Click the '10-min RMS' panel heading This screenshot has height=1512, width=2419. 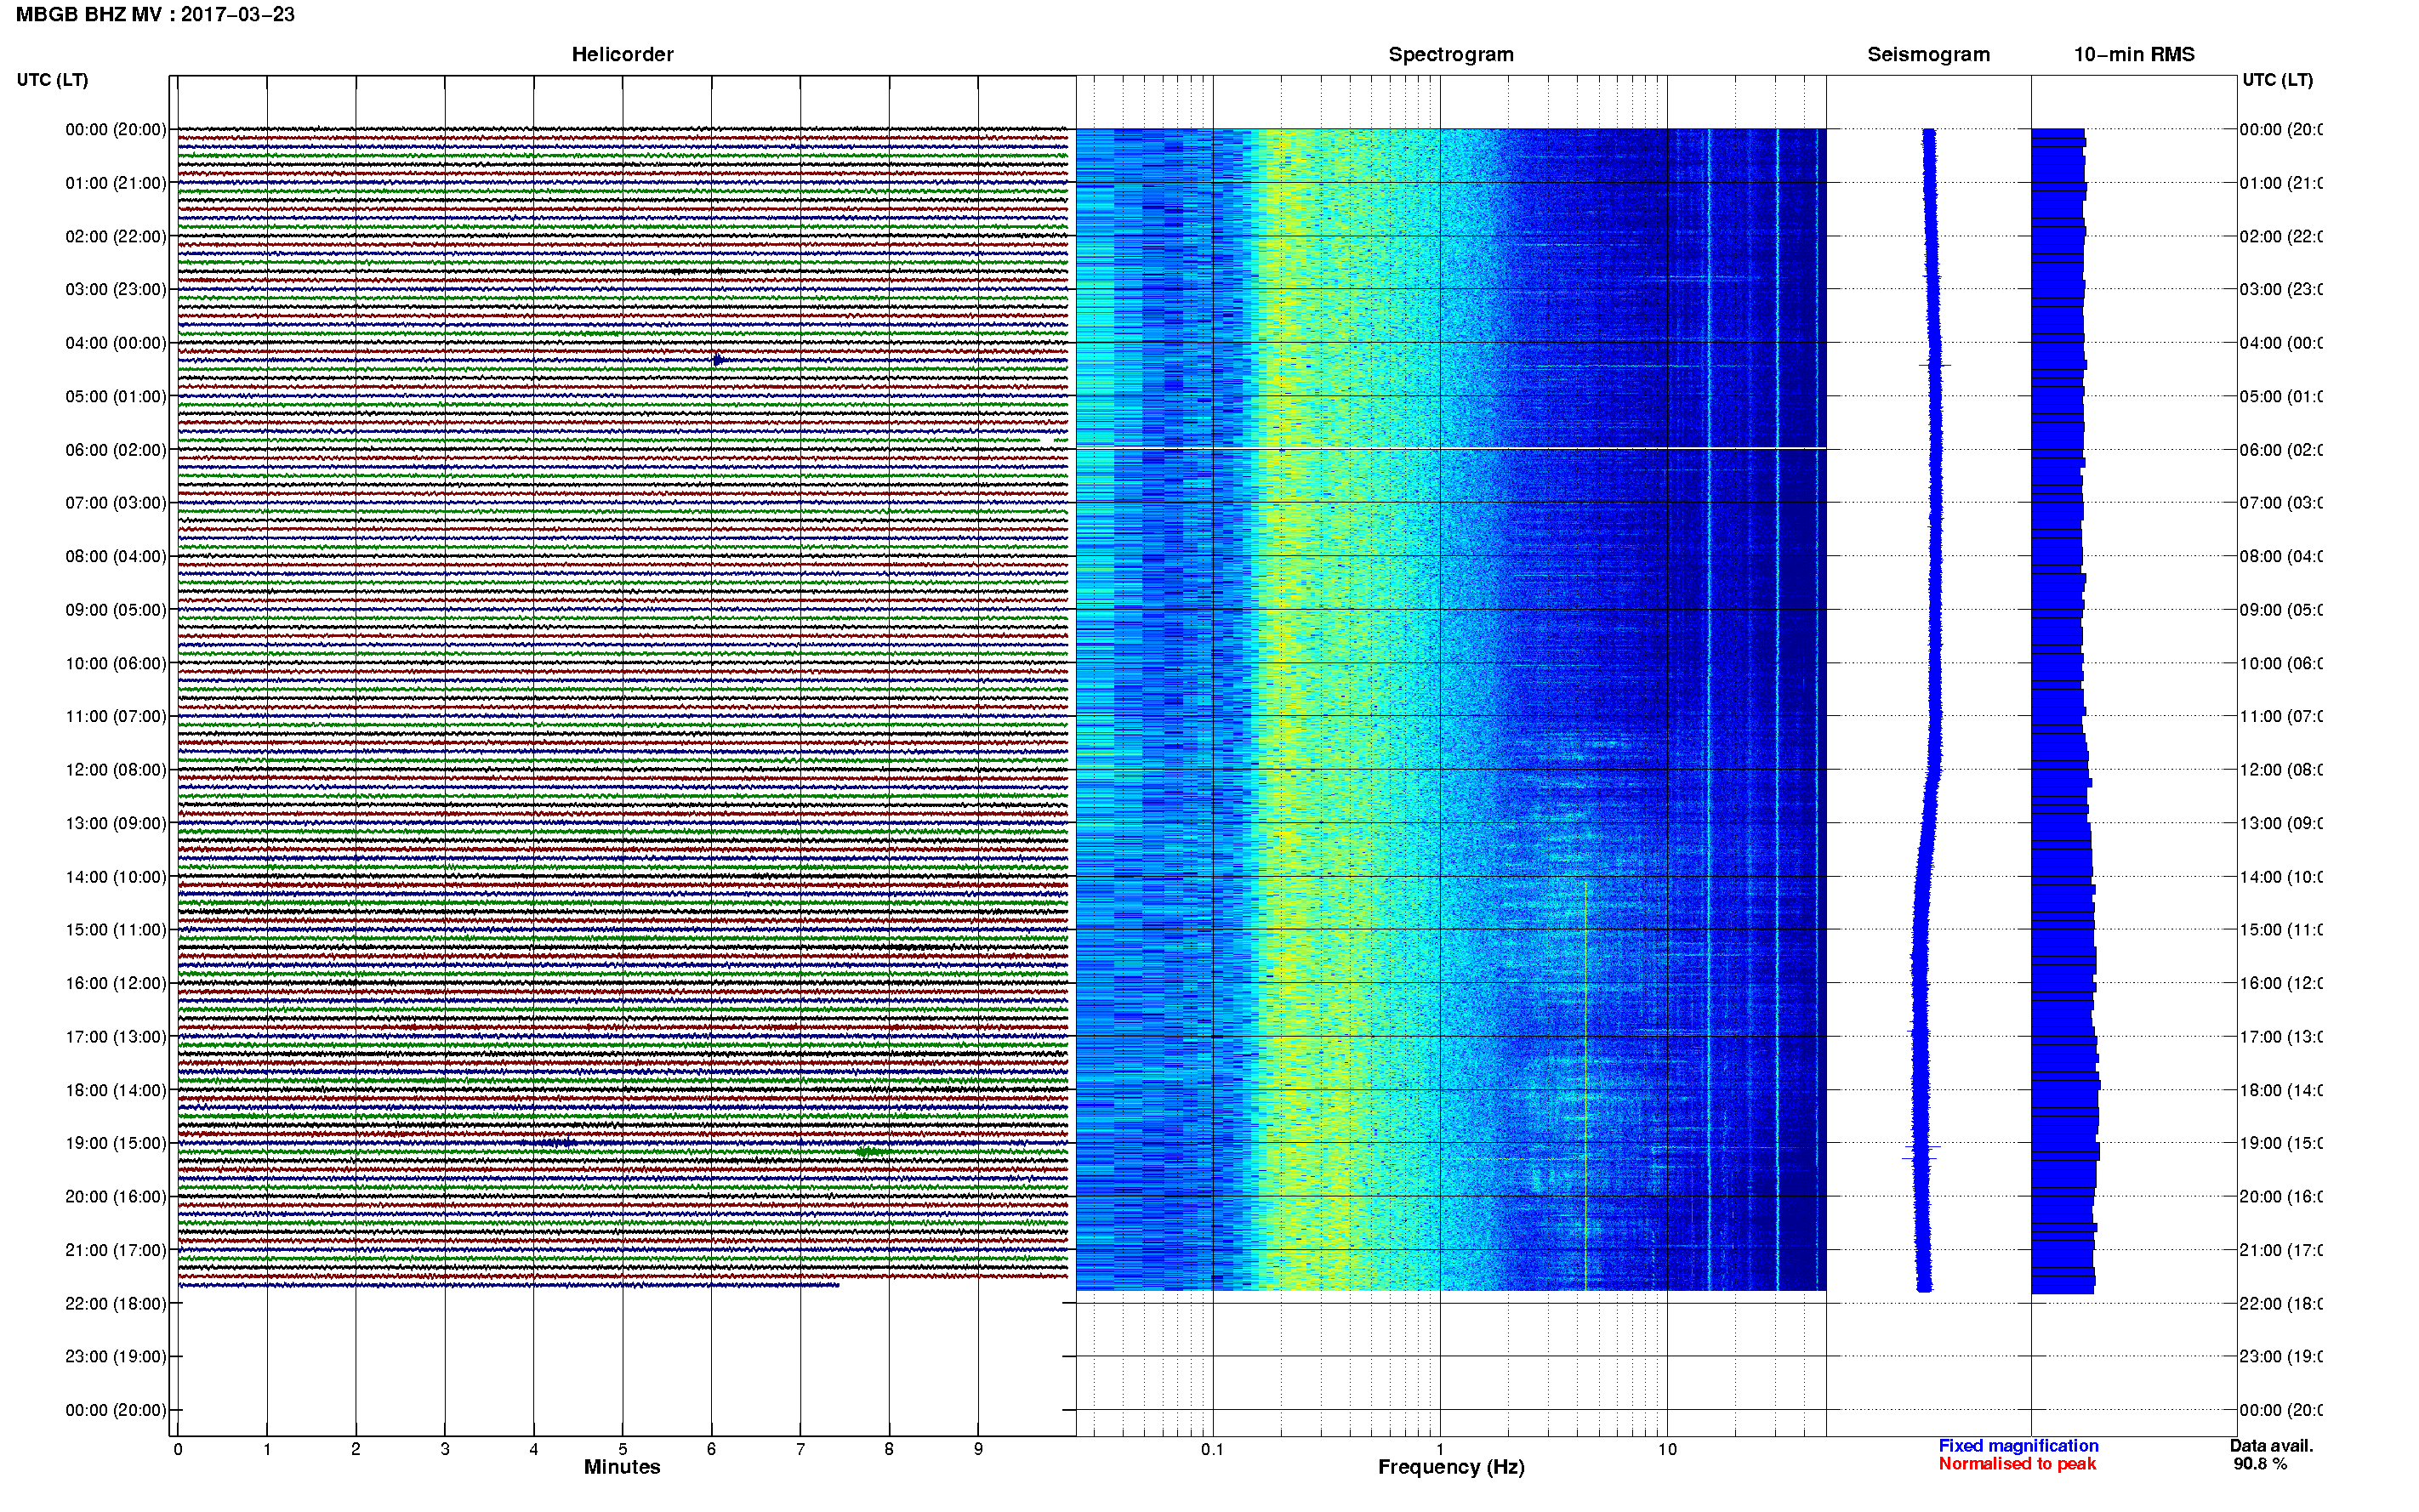click(x=2134, y=55)
